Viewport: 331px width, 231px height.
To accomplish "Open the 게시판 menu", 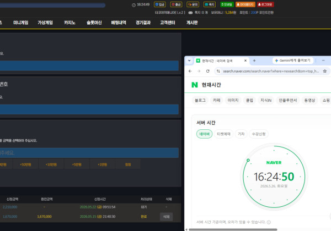I will tap(192, 23).
